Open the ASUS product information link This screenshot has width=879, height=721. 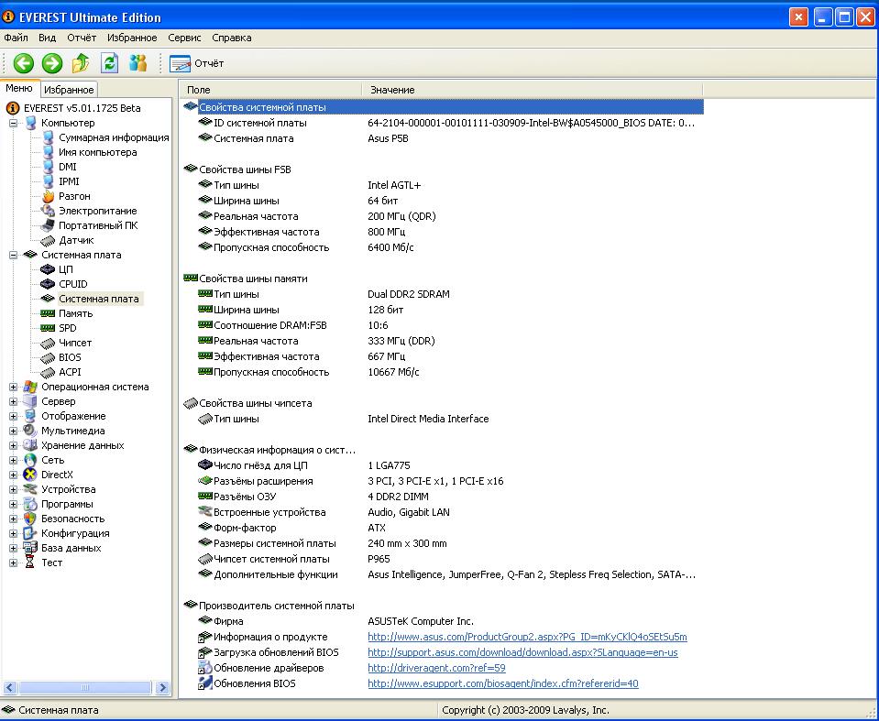pyautogui.click(x=528, y=637)
